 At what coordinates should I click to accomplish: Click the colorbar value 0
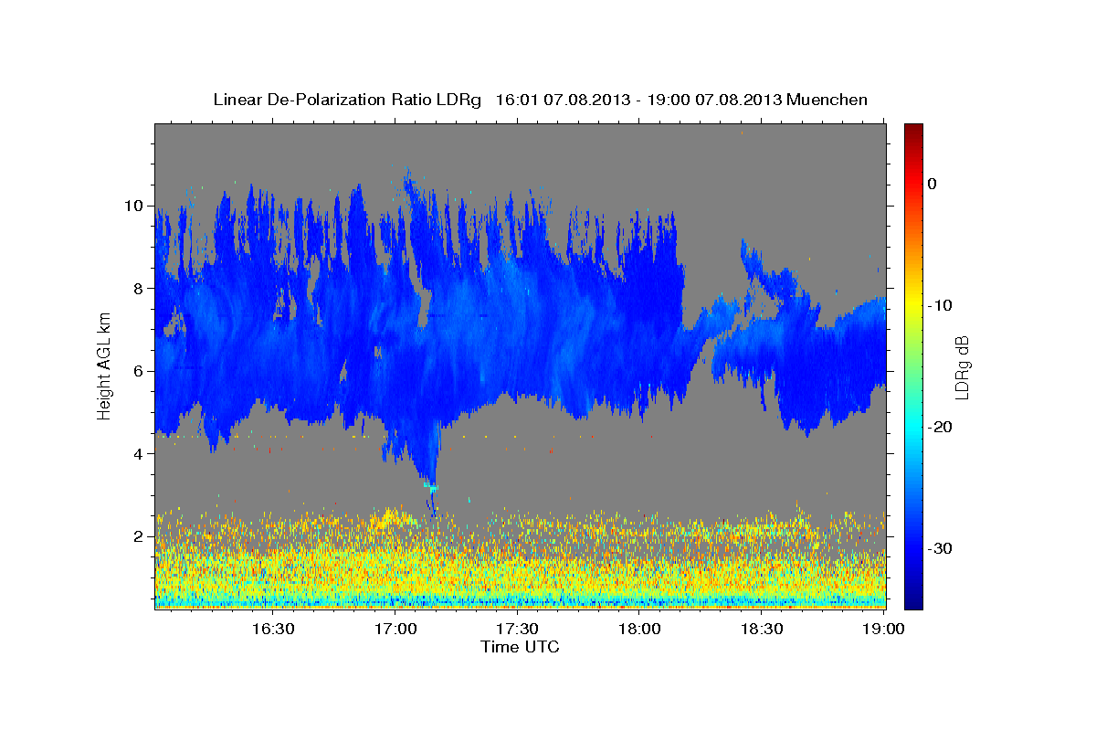point(933,184)
